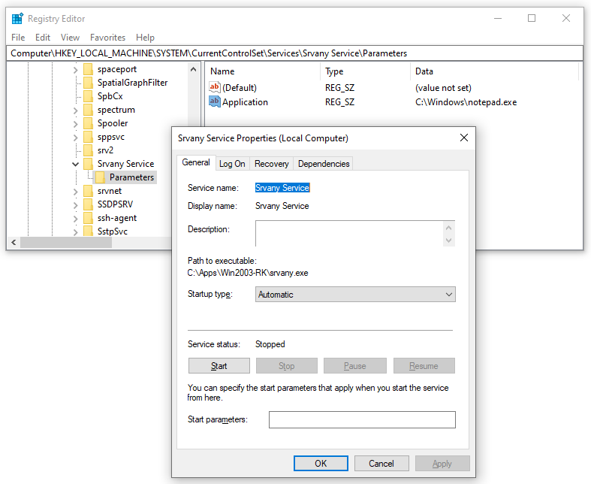Viewport: 591px width, 484px height.
Task: Expand the spaceport registry key
Action: [x=75, y=70]
